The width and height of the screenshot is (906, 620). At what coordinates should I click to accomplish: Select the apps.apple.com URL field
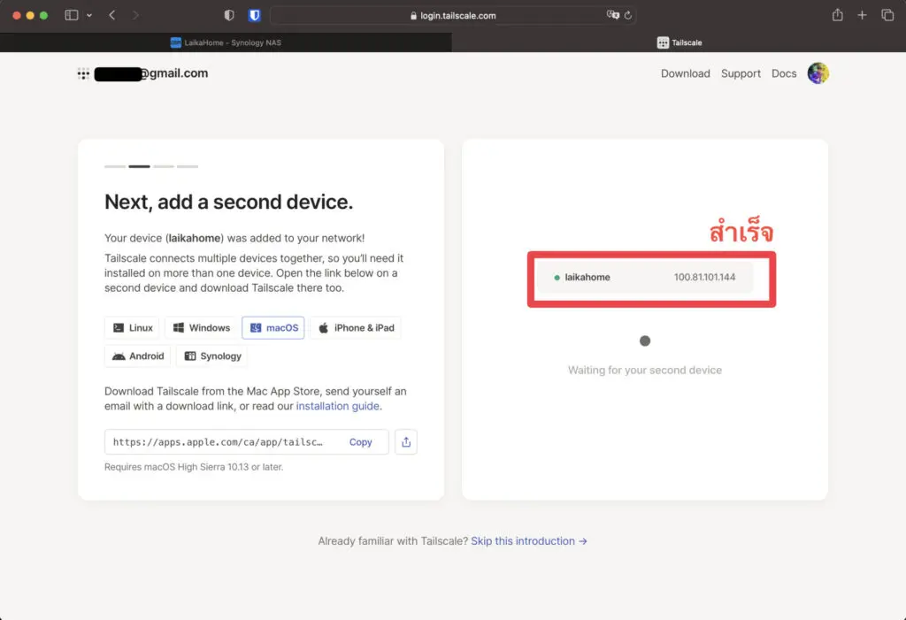pos(247,442)
